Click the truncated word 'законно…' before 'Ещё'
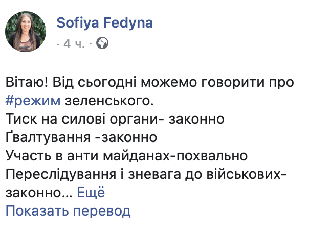The image size is (309, 236). point(39,193)
